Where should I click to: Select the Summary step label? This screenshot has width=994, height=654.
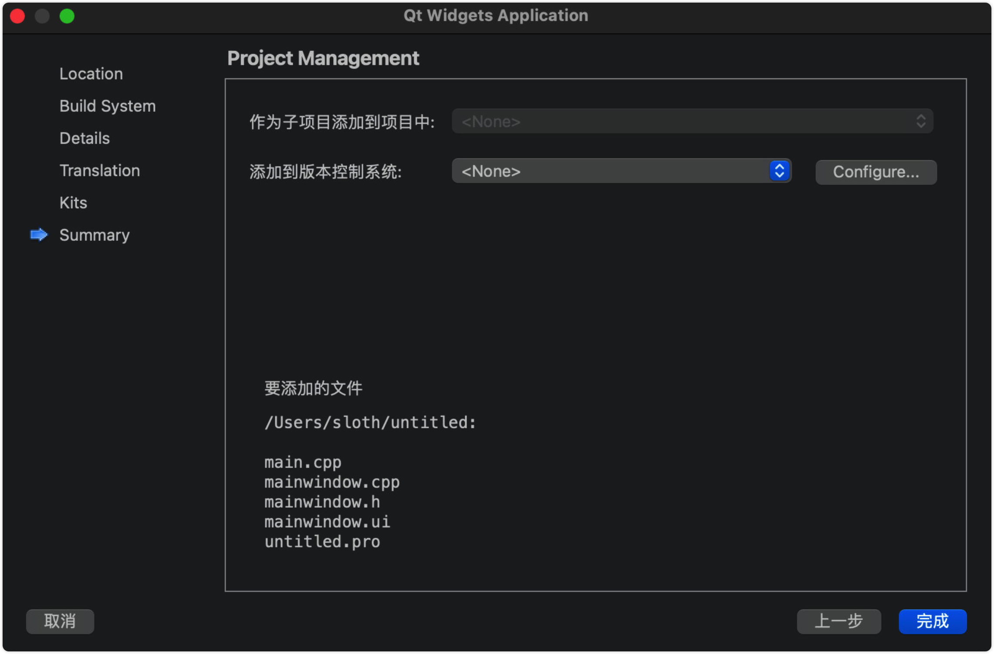coord(95,235)
